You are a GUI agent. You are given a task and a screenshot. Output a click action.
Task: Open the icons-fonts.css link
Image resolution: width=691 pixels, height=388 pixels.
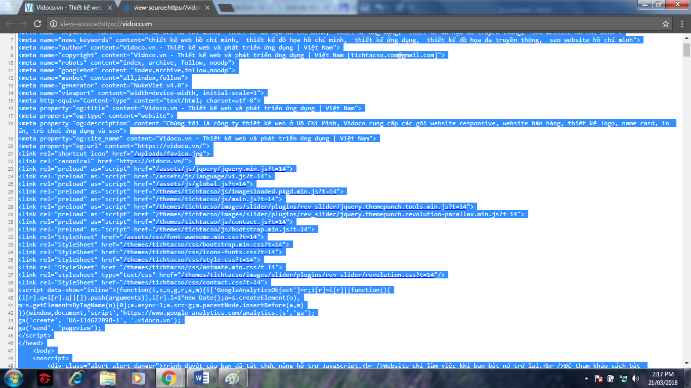pos(200,252)
